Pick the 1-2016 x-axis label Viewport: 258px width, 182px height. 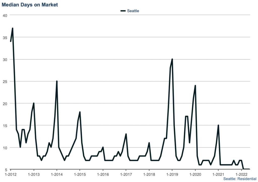103,174
